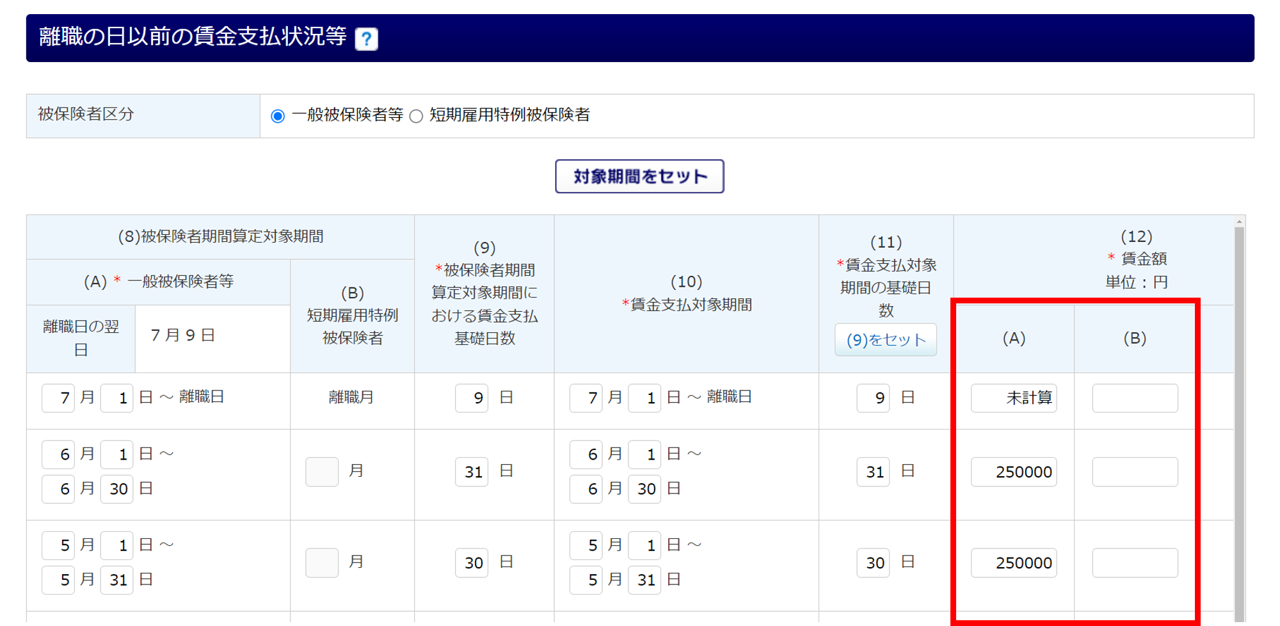
Task: Edit July row column (11) days field 9
Action: click(874, 398)
